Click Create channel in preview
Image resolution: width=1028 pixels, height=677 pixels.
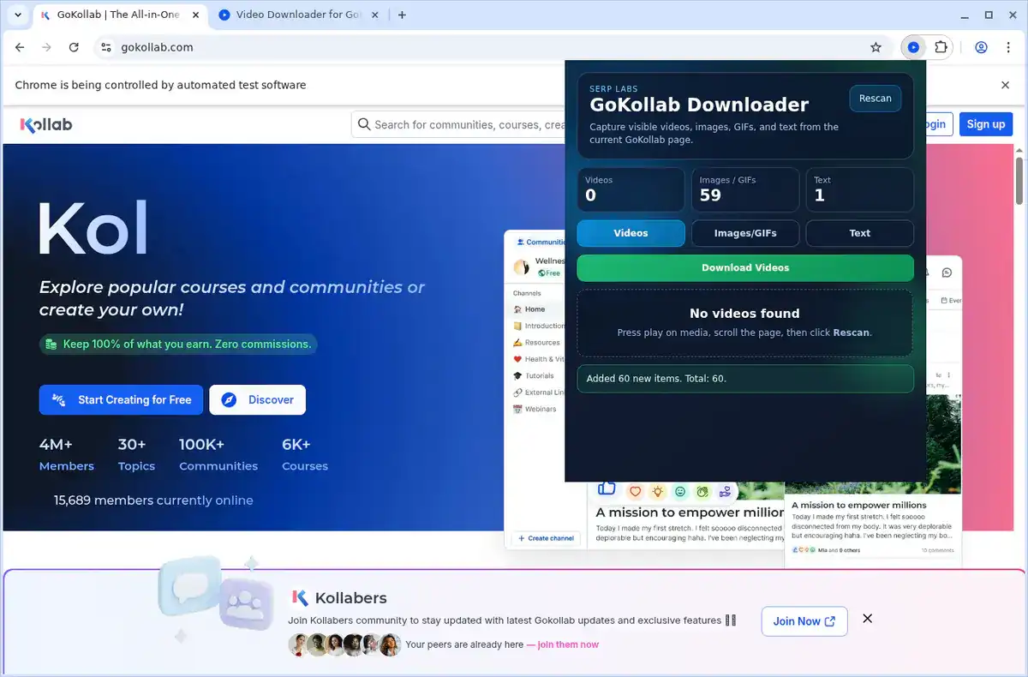coord(546,538)
